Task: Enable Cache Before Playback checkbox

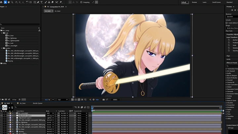Action: 227,23
